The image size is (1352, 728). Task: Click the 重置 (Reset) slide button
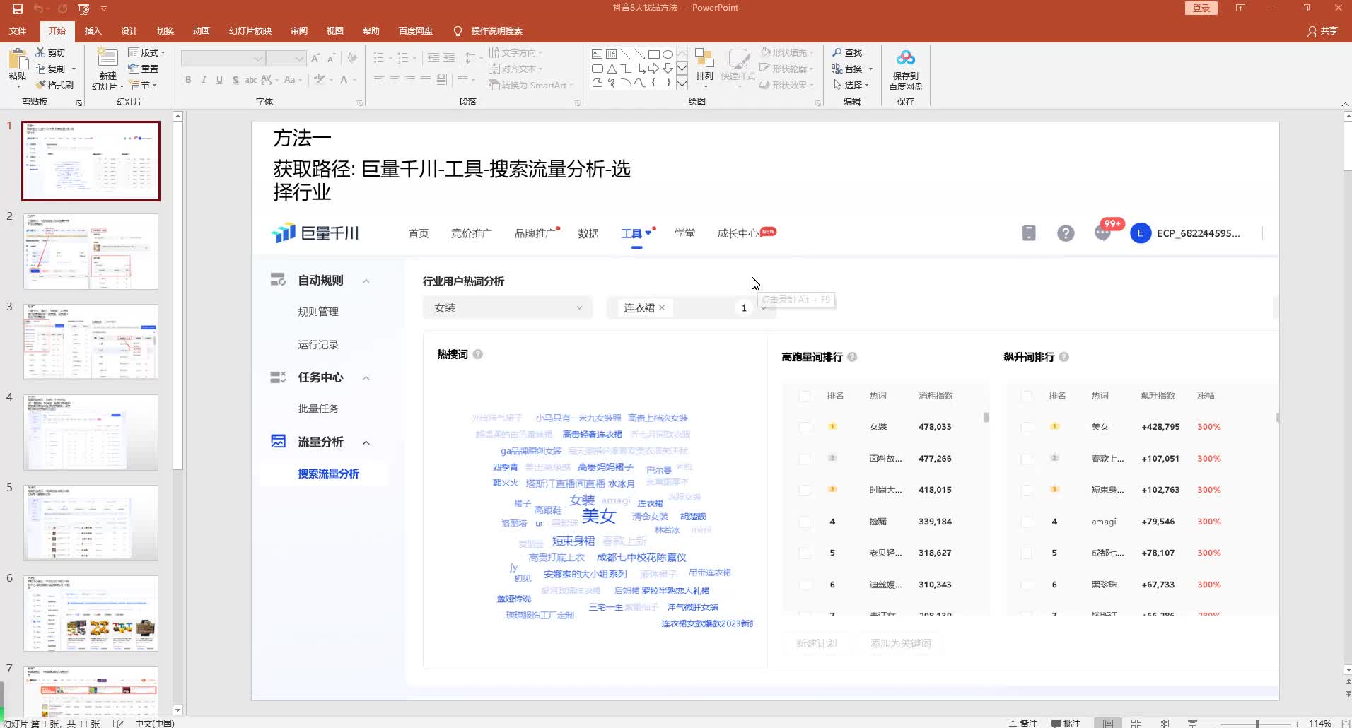click(x=143, y=69)
